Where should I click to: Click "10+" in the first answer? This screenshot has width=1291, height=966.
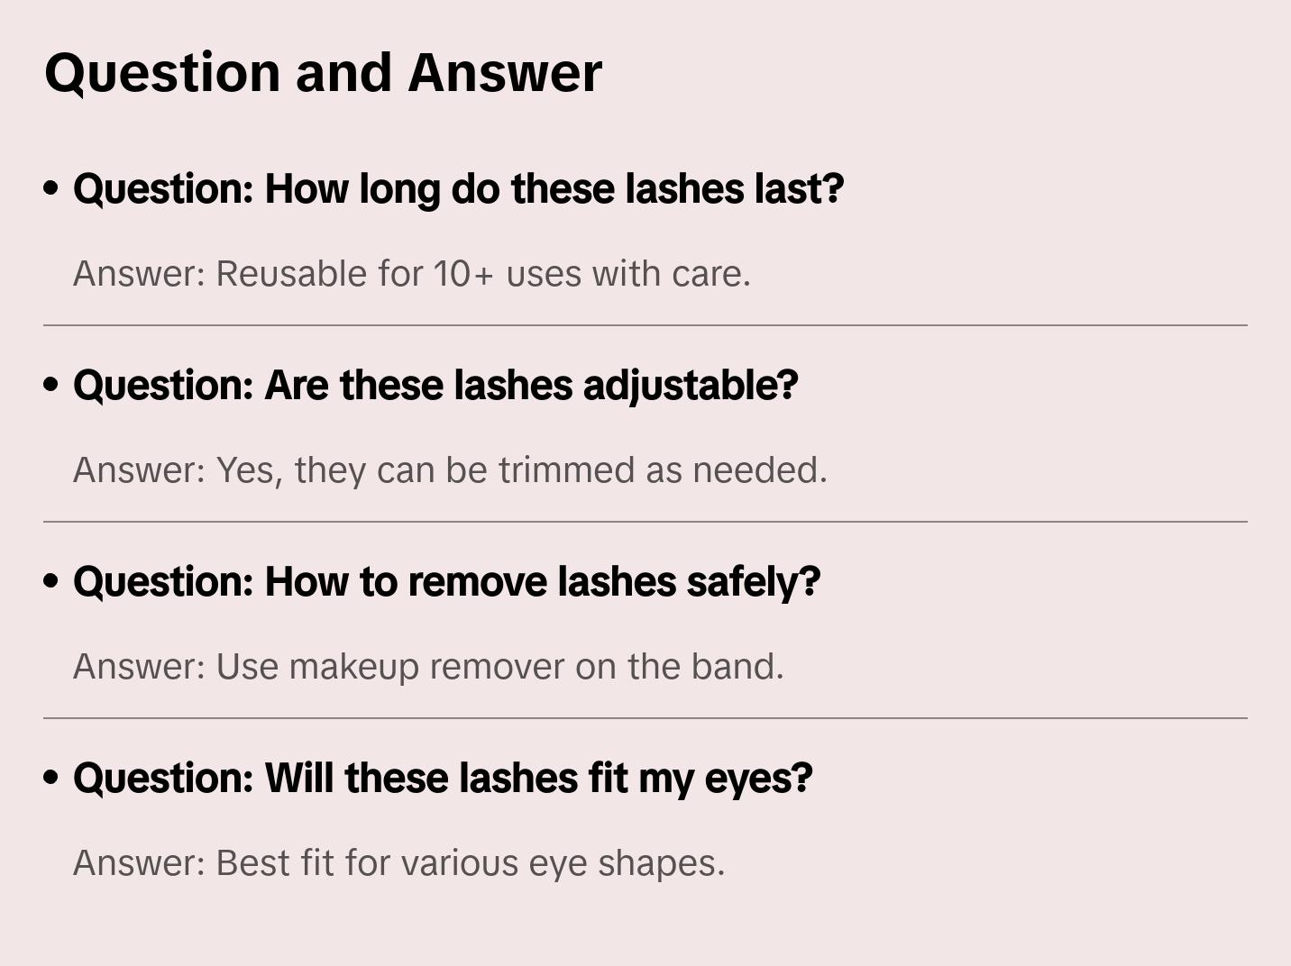click(x=464, y=274)
